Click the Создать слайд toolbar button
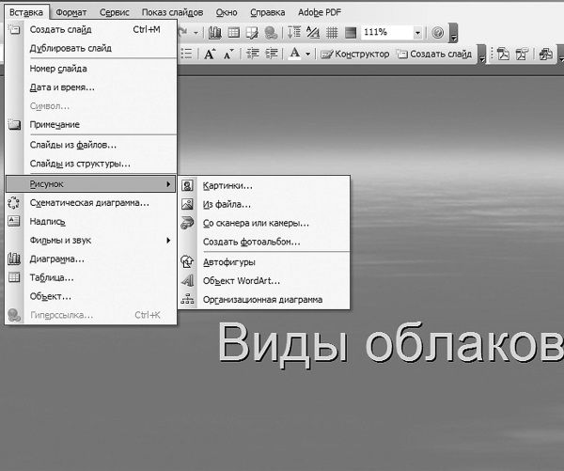The width and height of the screenshot is (564, 471). [433, 55]
